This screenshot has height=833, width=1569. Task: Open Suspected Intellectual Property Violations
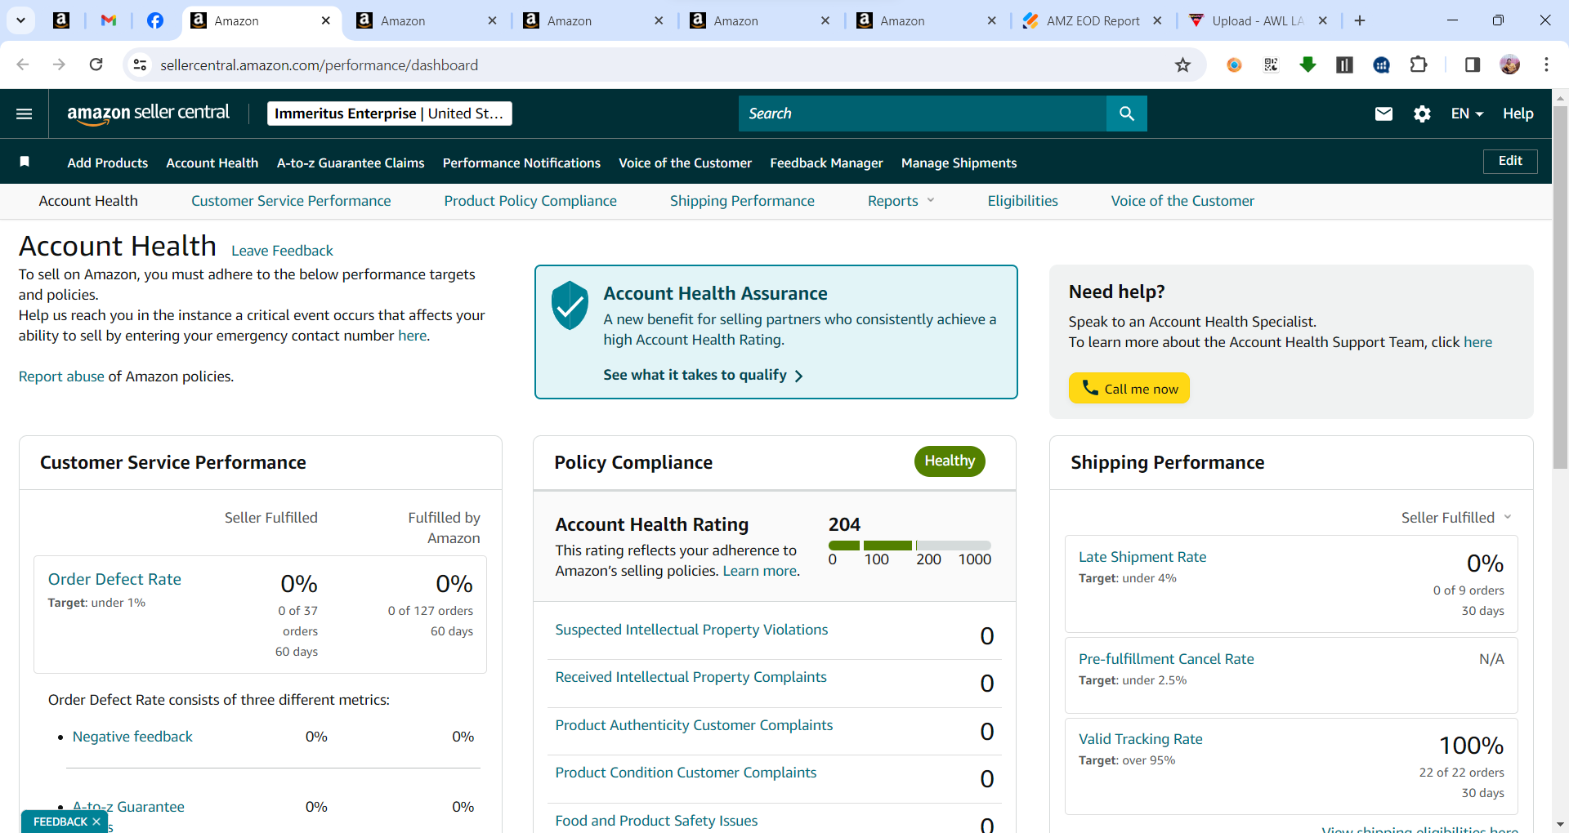691,630
